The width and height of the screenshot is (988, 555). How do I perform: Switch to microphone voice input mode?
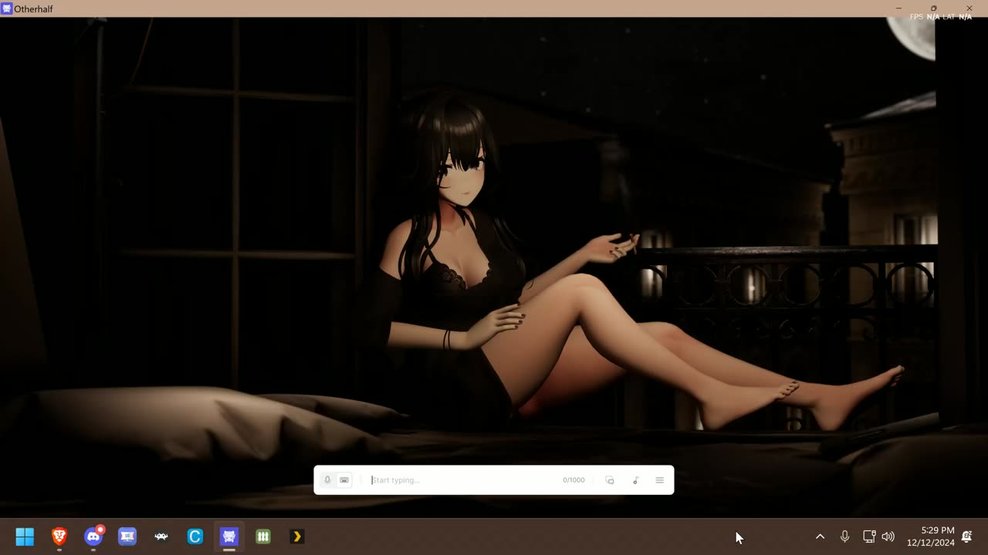[x=327, y=480]
